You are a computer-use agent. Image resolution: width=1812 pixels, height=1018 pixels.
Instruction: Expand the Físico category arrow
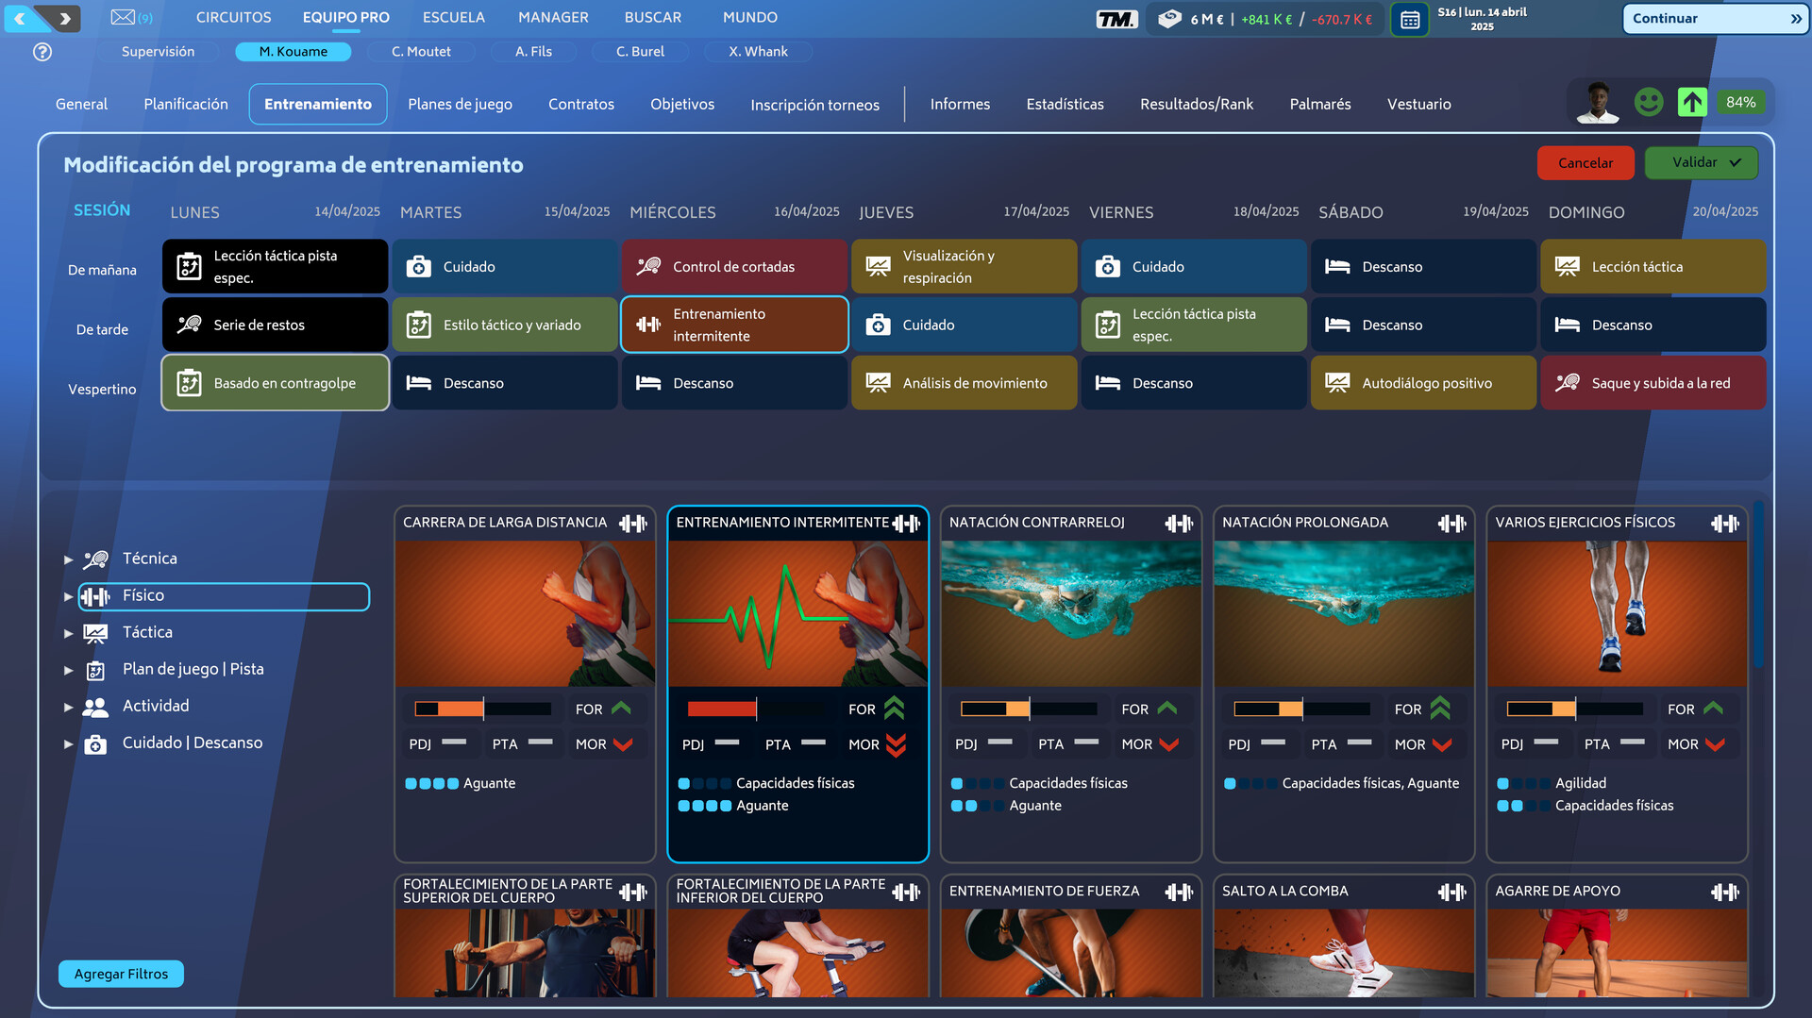coord(68,596)
